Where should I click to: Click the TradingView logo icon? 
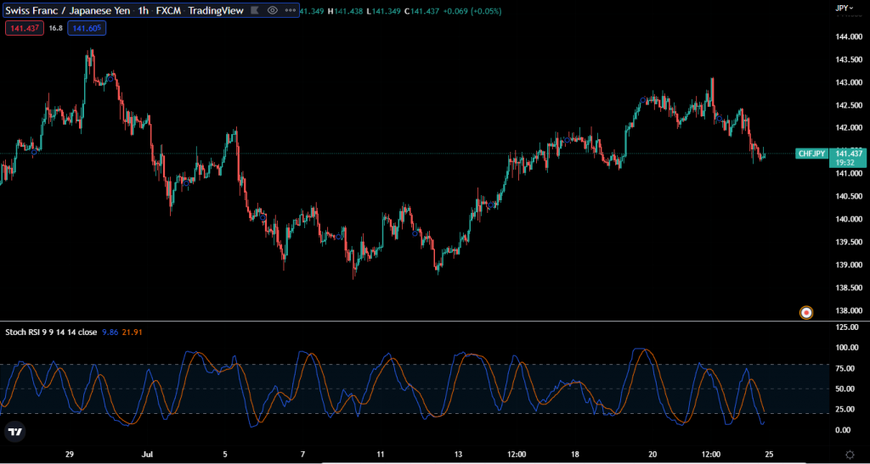click(x=14, y=432)
